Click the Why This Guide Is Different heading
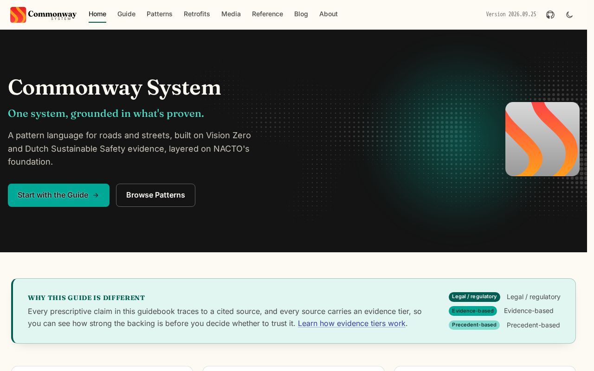 point(86,298)
